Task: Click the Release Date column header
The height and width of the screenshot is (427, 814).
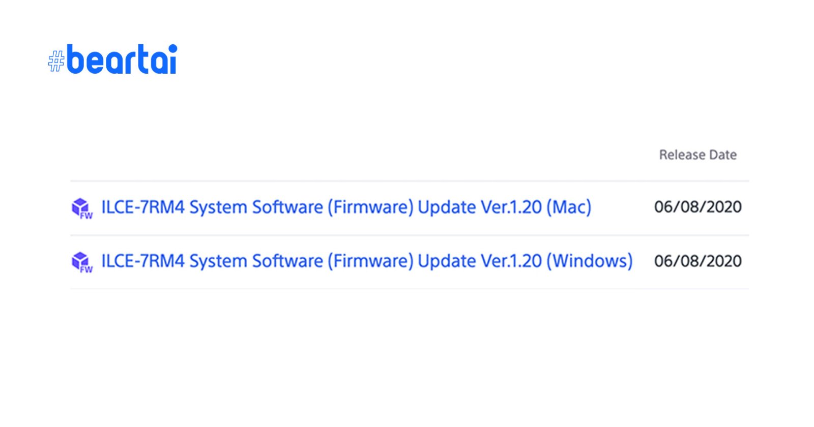Action: [697, 155]
